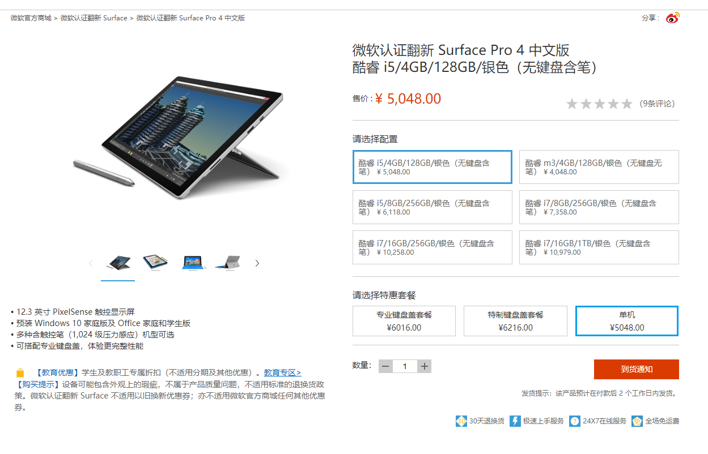Click the 30天退换货 service icon
Screen dimensions: 708x454
coord(461,421)
